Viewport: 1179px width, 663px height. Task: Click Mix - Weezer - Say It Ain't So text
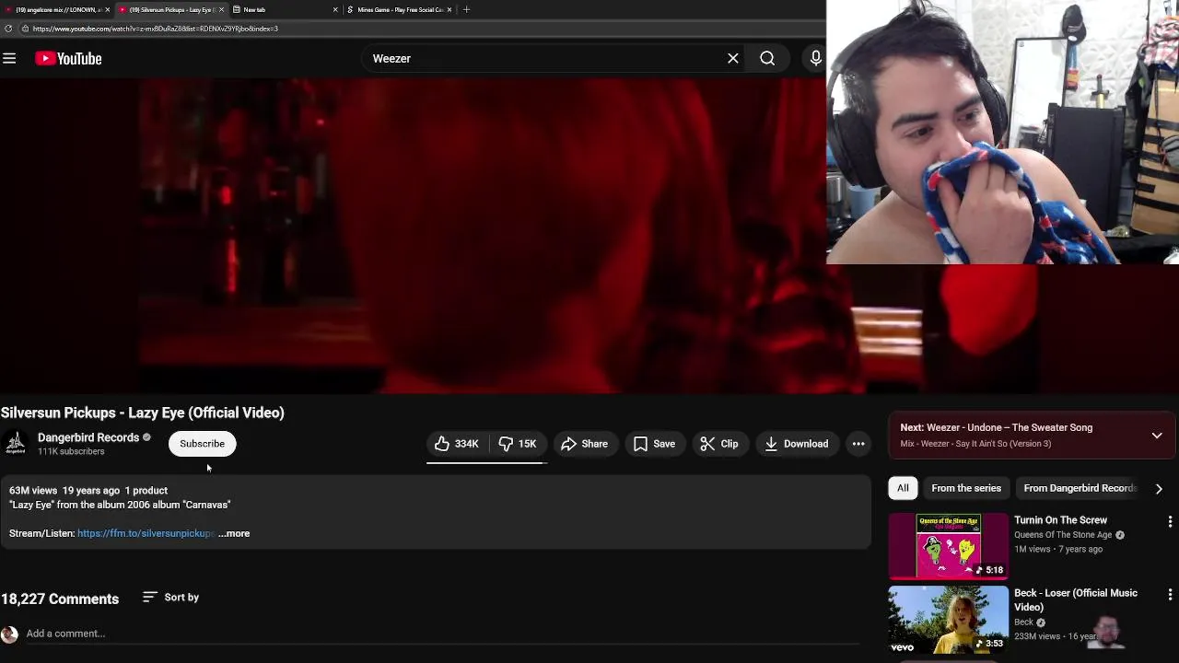[975, 444]
